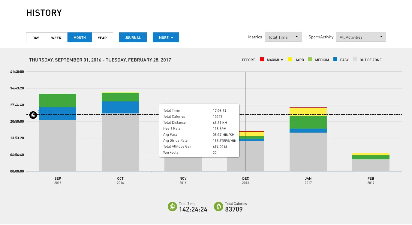412x225 pixels.
Task: Toggle the Hard effort yellow legend square
Action: tap(290, 60)
